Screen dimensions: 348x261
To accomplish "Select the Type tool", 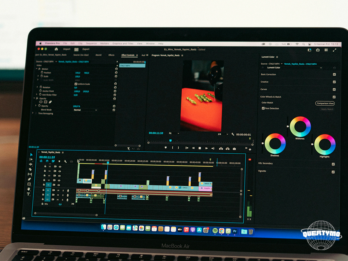I will click(29, 194).
